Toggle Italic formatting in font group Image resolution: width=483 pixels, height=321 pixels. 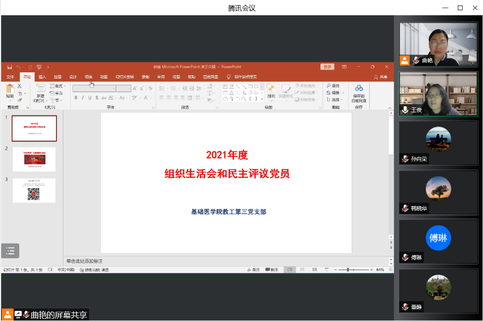83,98
